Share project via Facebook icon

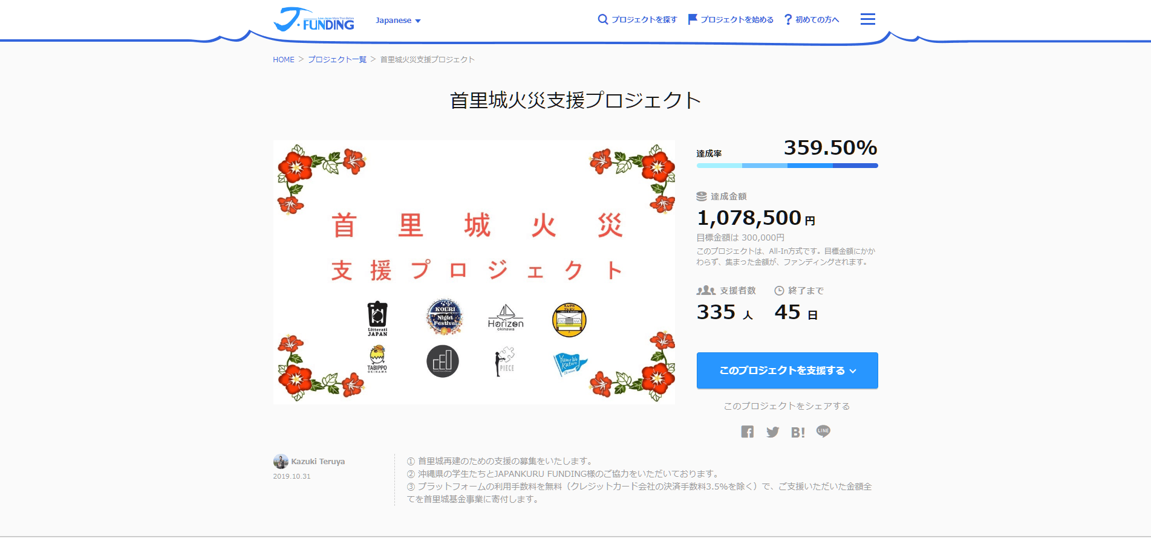(x=747, y=432)
